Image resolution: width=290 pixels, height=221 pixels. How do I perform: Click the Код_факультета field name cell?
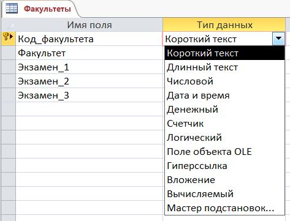point(89,39)
